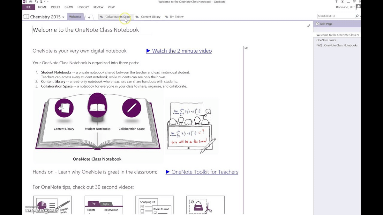Open the REVIEW ribbon tab

(98, 7)
